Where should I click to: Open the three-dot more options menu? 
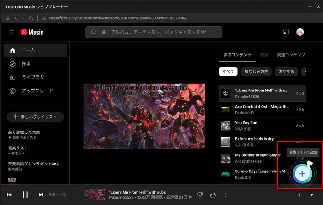(x=226, y=195)
